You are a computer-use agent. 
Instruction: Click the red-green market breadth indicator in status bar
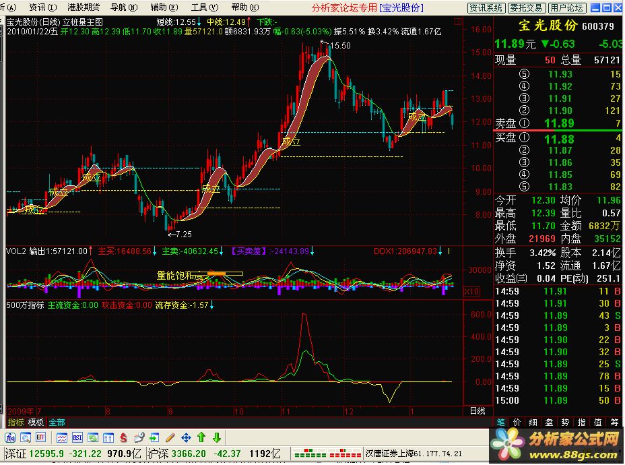point(327,454)
